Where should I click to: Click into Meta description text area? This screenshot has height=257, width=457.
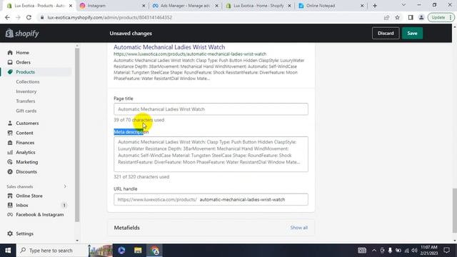pos(211,154)
